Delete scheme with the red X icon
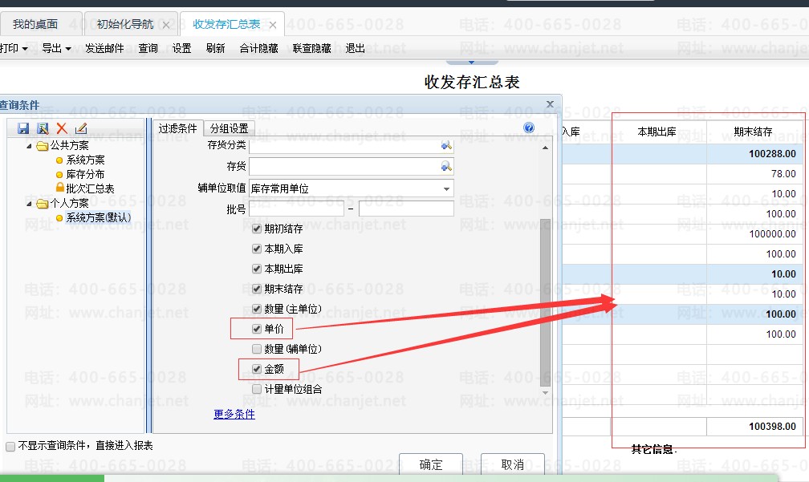The image size is (809, 482). click(62, 128)
